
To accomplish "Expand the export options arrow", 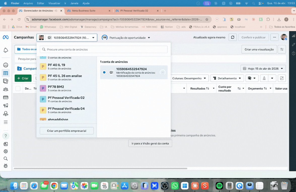I will point(272,78).
